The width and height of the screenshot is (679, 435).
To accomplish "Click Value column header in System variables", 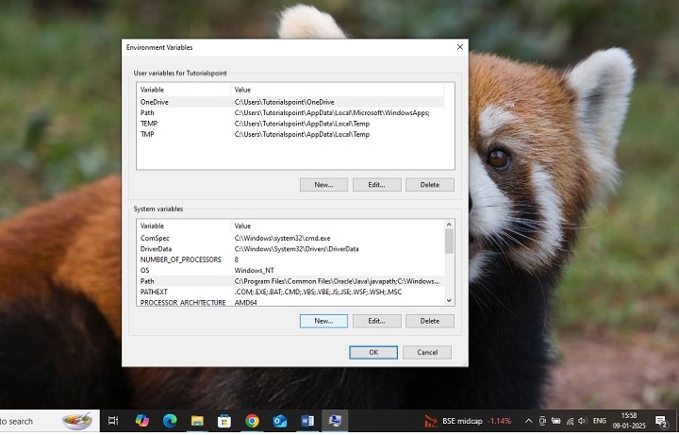I will (x=337, y=226).
